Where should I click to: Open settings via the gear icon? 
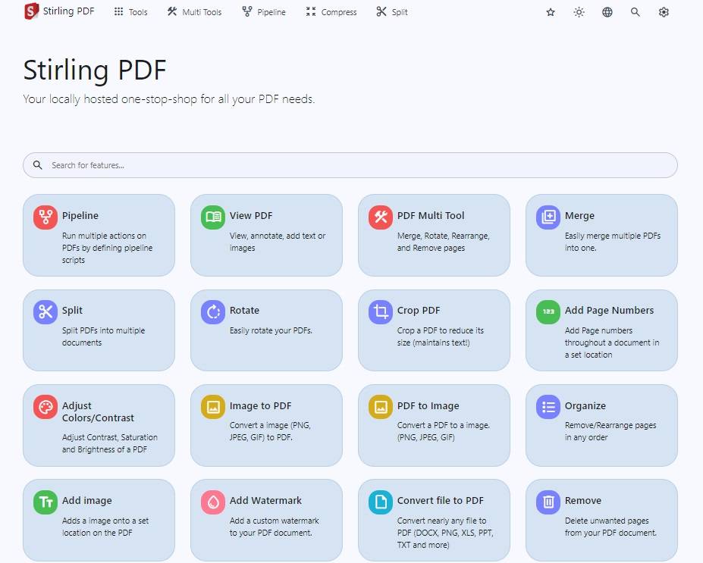(x=664, y=12)
